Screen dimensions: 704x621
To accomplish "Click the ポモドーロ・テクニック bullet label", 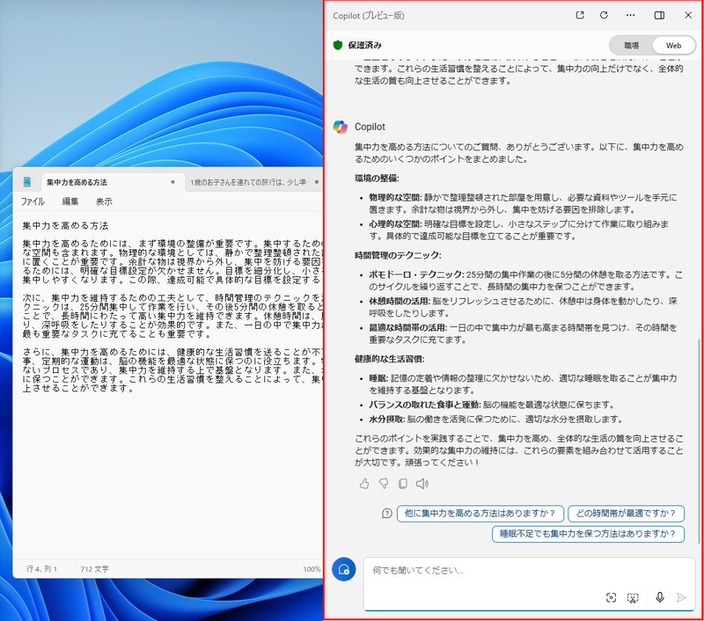I will (416, 274).
